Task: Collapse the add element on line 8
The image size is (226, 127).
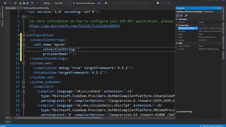Action: pos(24,45)
